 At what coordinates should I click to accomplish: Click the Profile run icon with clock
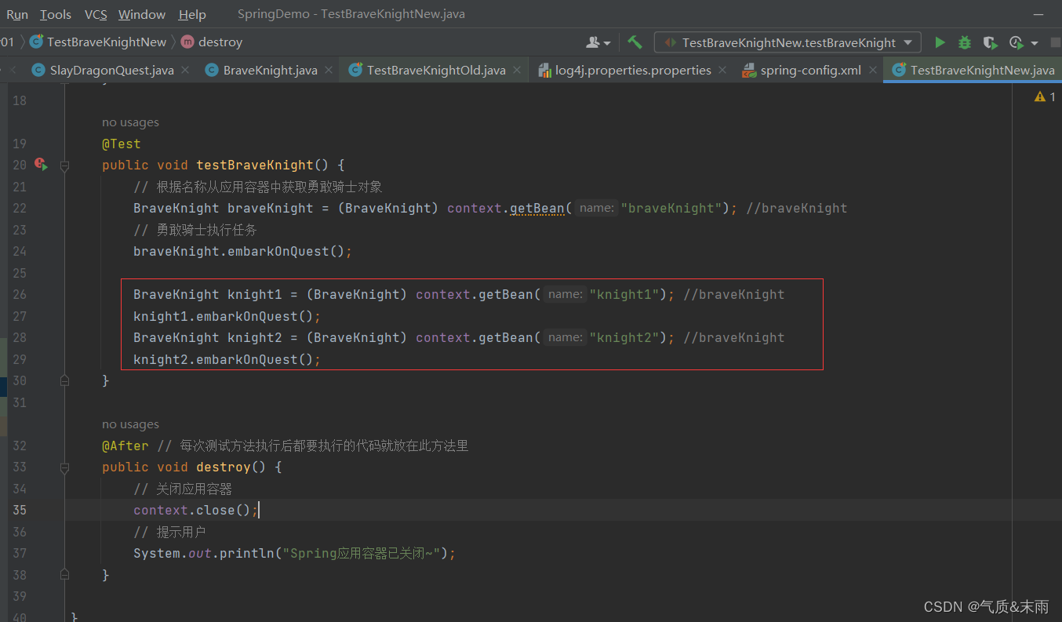tap(1017, 42)
